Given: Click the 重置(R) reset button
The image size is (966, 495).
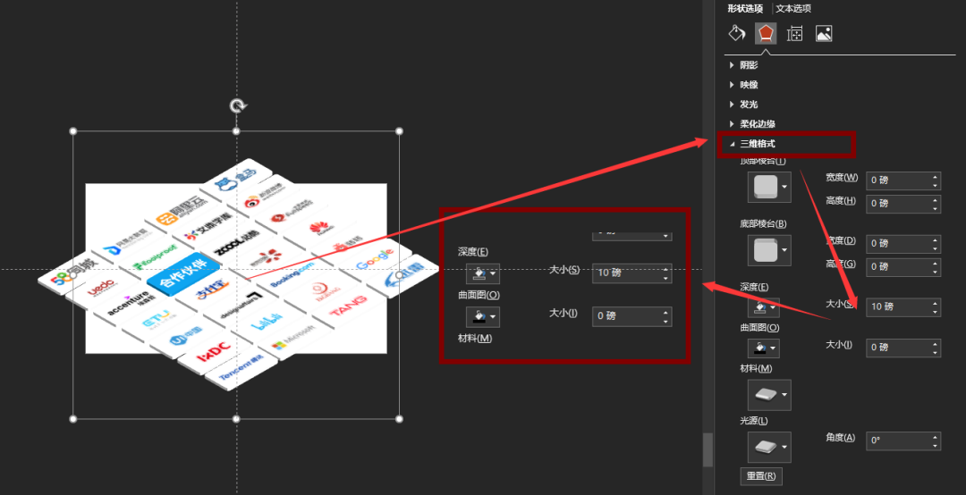Looking at the screenshot, I should tap(761, 476).
